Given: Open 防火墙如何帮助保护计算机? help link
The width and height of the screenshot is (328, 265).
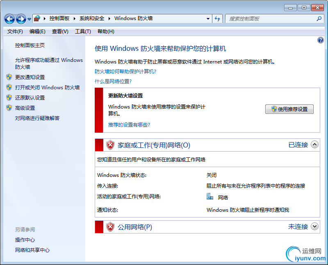Looking at the screenshot, I should pos(125,72).
